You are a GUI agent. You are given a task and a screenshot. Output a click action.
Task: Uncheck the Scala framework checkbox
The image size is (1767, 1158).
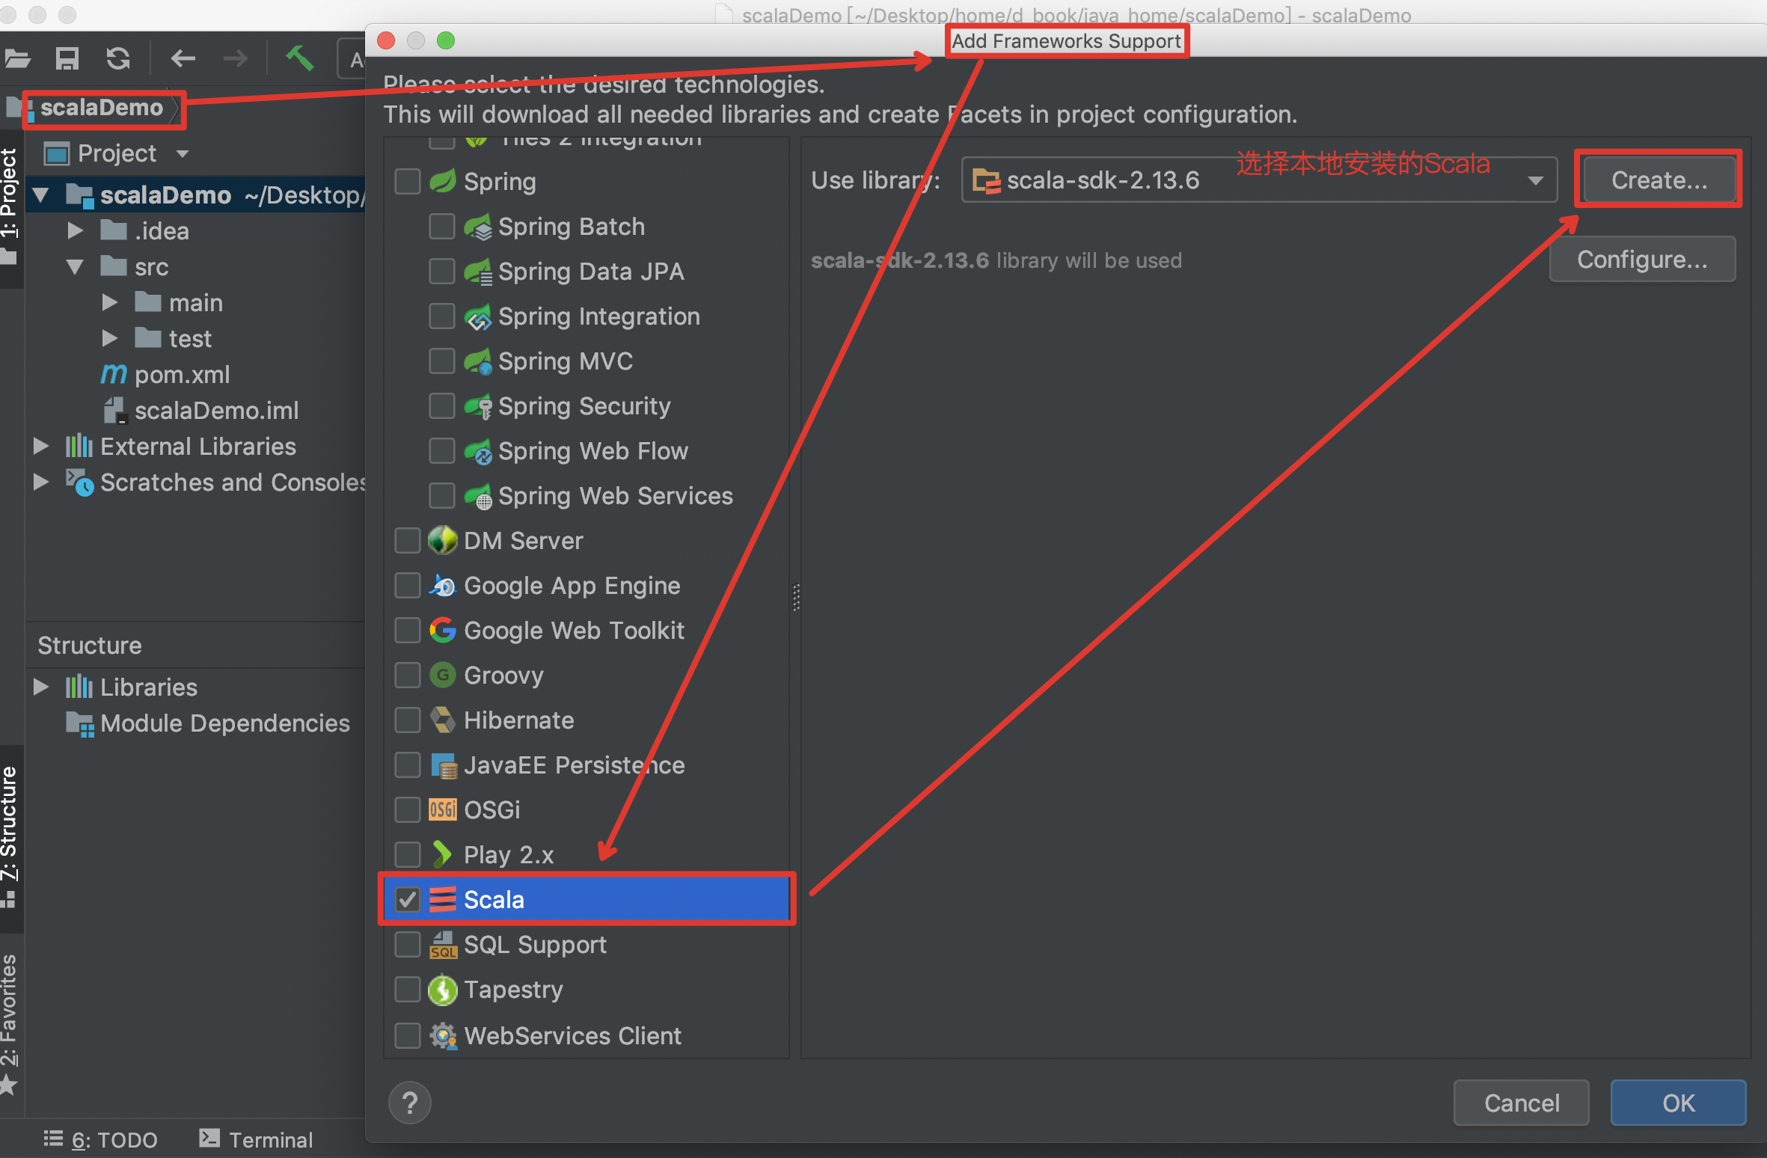tap(408, 899)
